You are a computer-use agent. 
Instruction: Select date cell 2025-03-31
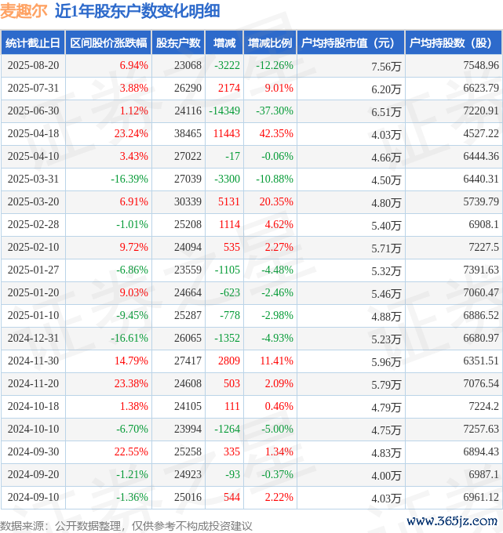[34, 179]
